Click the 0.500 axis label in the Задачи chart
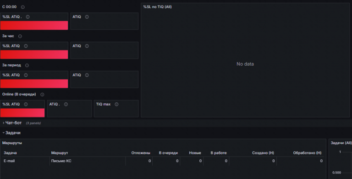352x179 pixels. [x=336, y=173]
